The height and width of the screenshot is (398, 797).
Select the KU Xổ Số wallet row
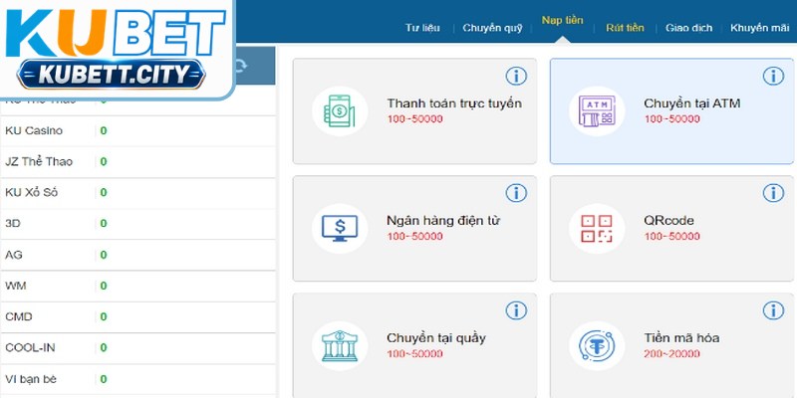[137, 193]
